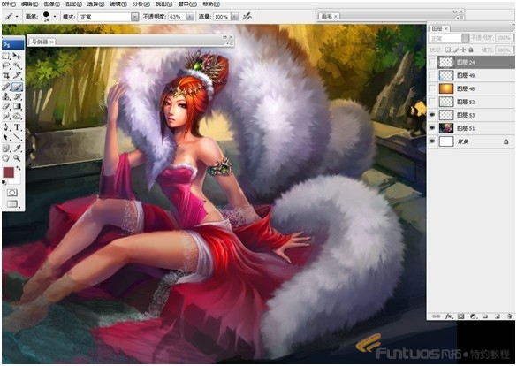Create a new layer
517x366 pixels.
[498, 316]
